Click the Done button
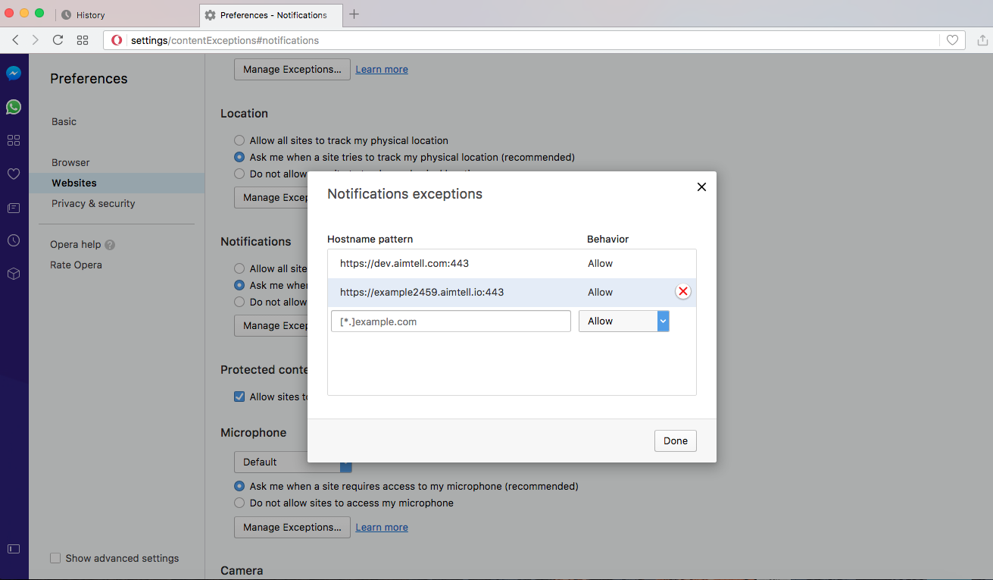 click(675, 440)
